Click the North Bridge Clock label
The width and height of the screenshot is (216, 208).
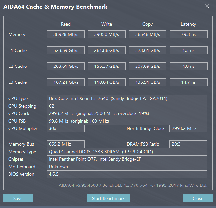point(146,128)
